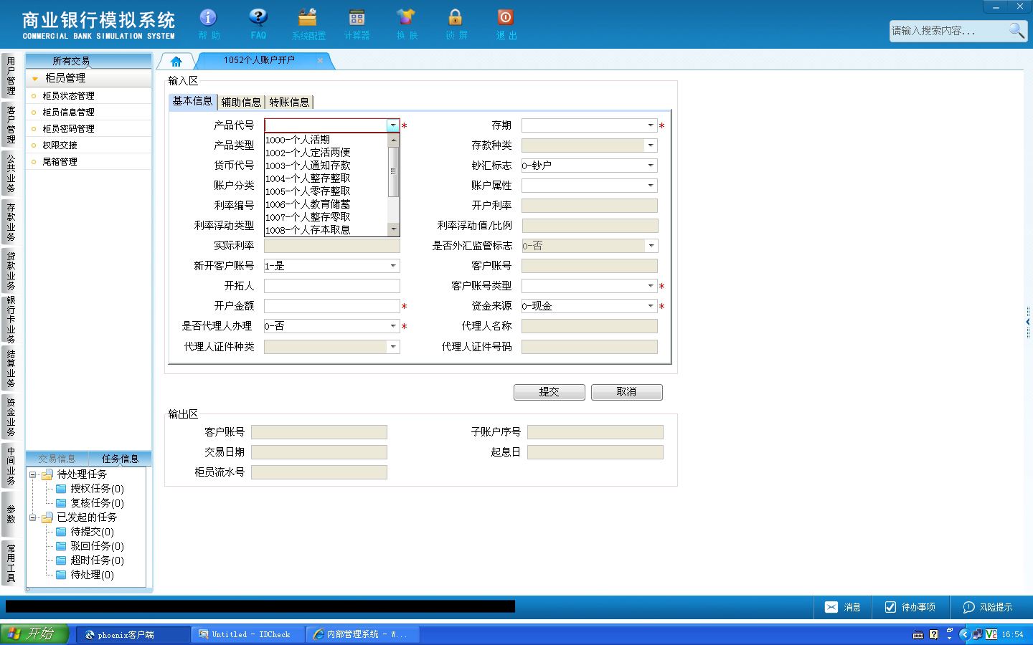Screen dimensions: 1033x645
Task: Select 1004-个人整存整取 option
Action: pos(326,178)
